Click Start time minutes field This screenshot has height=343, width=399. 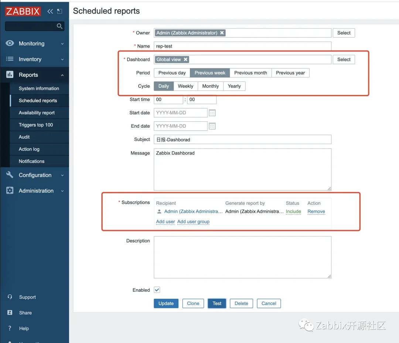pos(202,100)
